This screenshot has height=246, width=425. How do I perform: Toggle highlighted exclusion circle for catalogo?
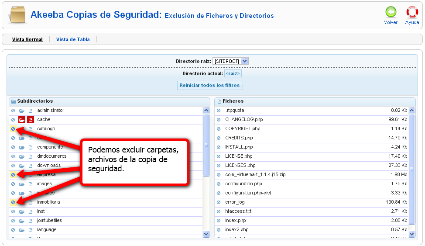click(x=13, y=129)
